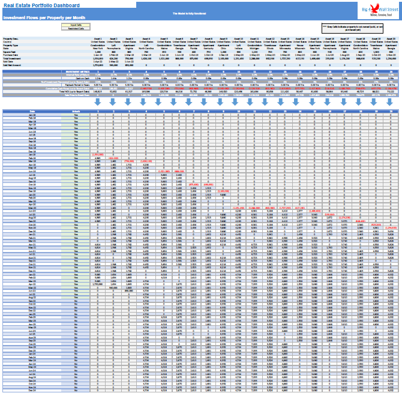402x396 pixels.
Task: Click the Date column header
Action: coord(32,111)
